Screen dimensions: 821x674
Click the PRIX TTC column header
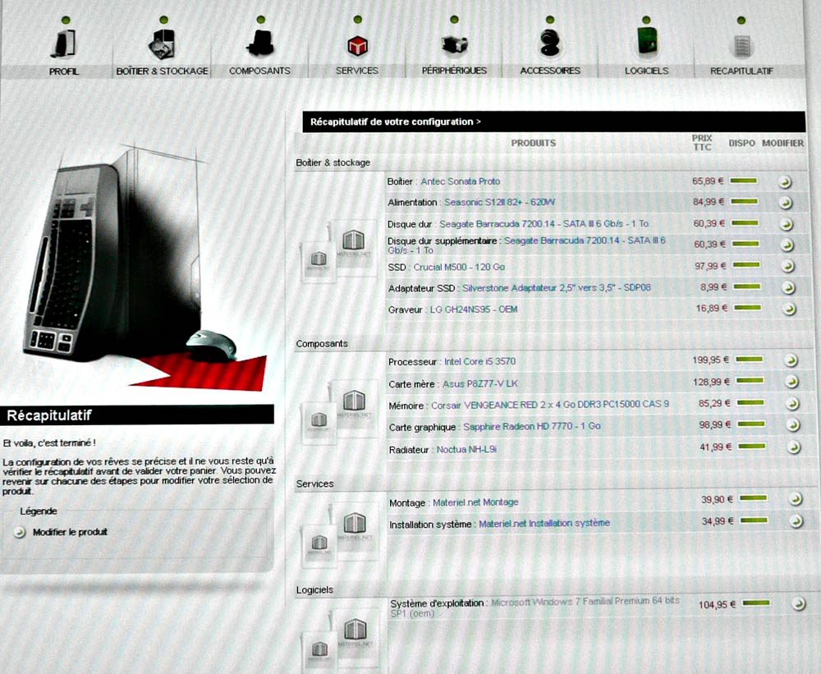tap(702, 143)
